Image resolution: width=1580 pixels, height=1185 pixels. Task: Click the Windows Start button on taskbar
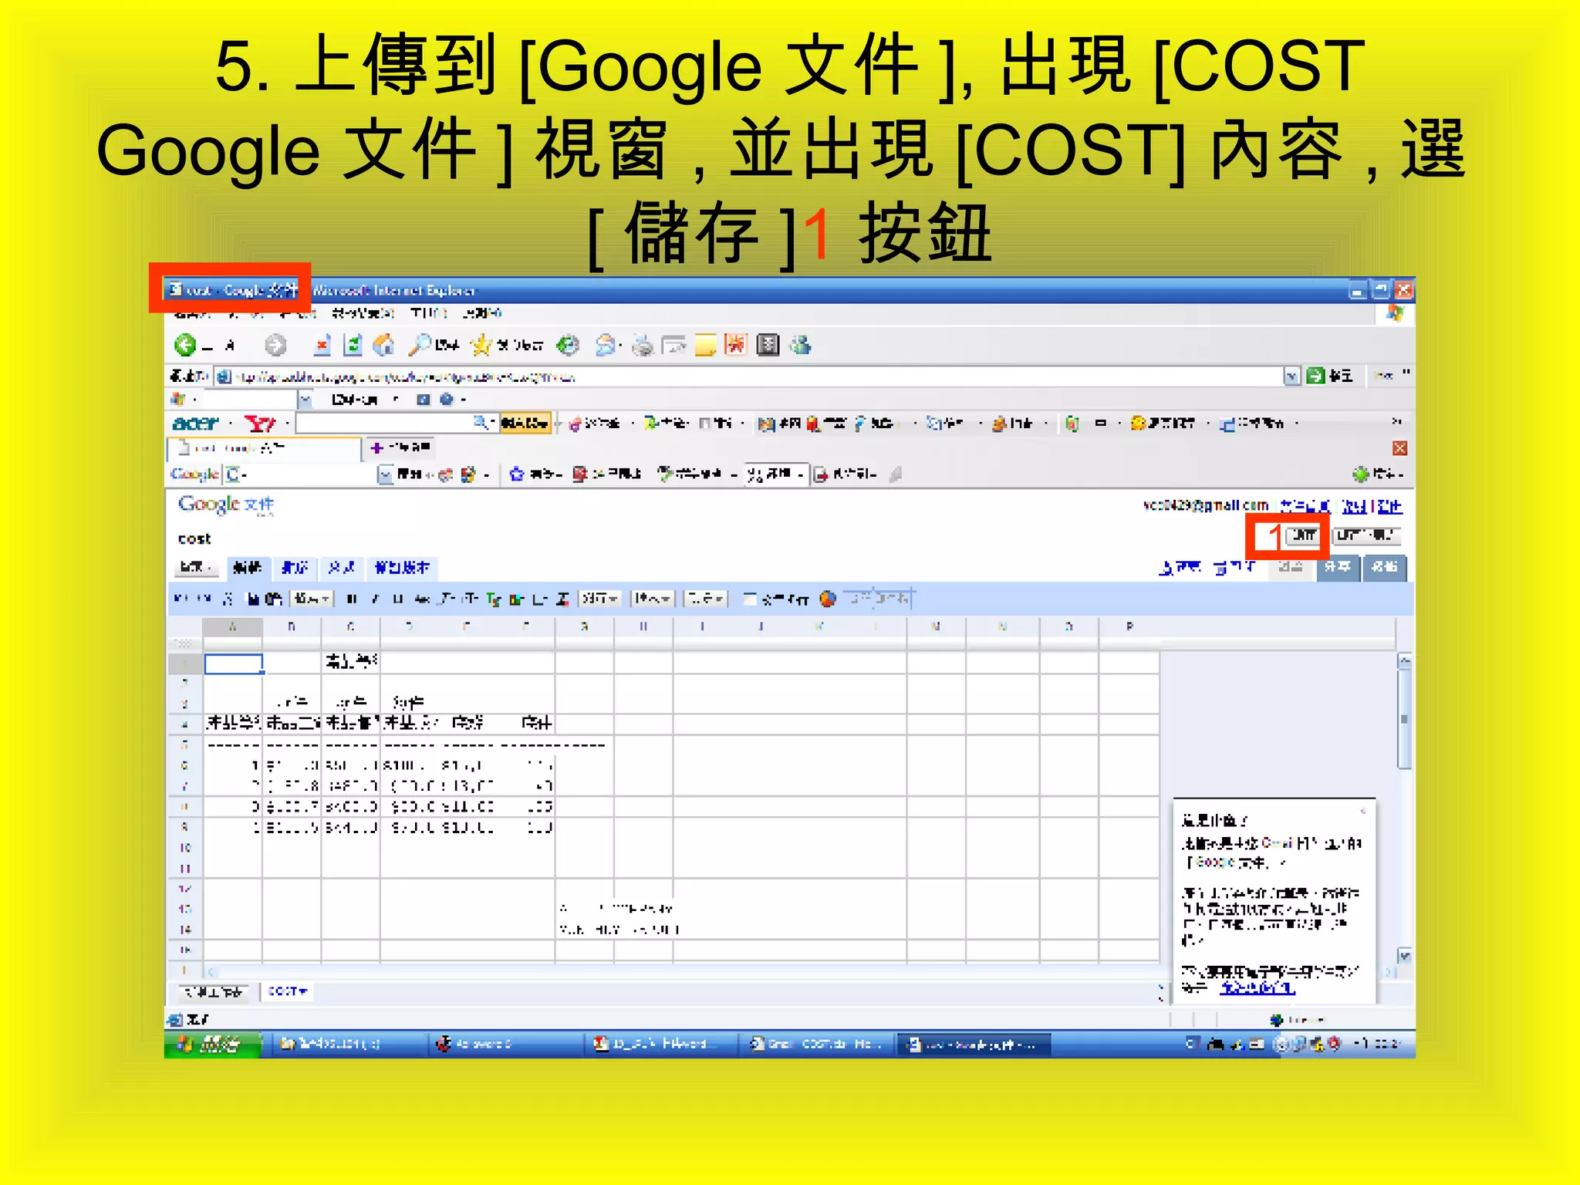pos(212,1045)
